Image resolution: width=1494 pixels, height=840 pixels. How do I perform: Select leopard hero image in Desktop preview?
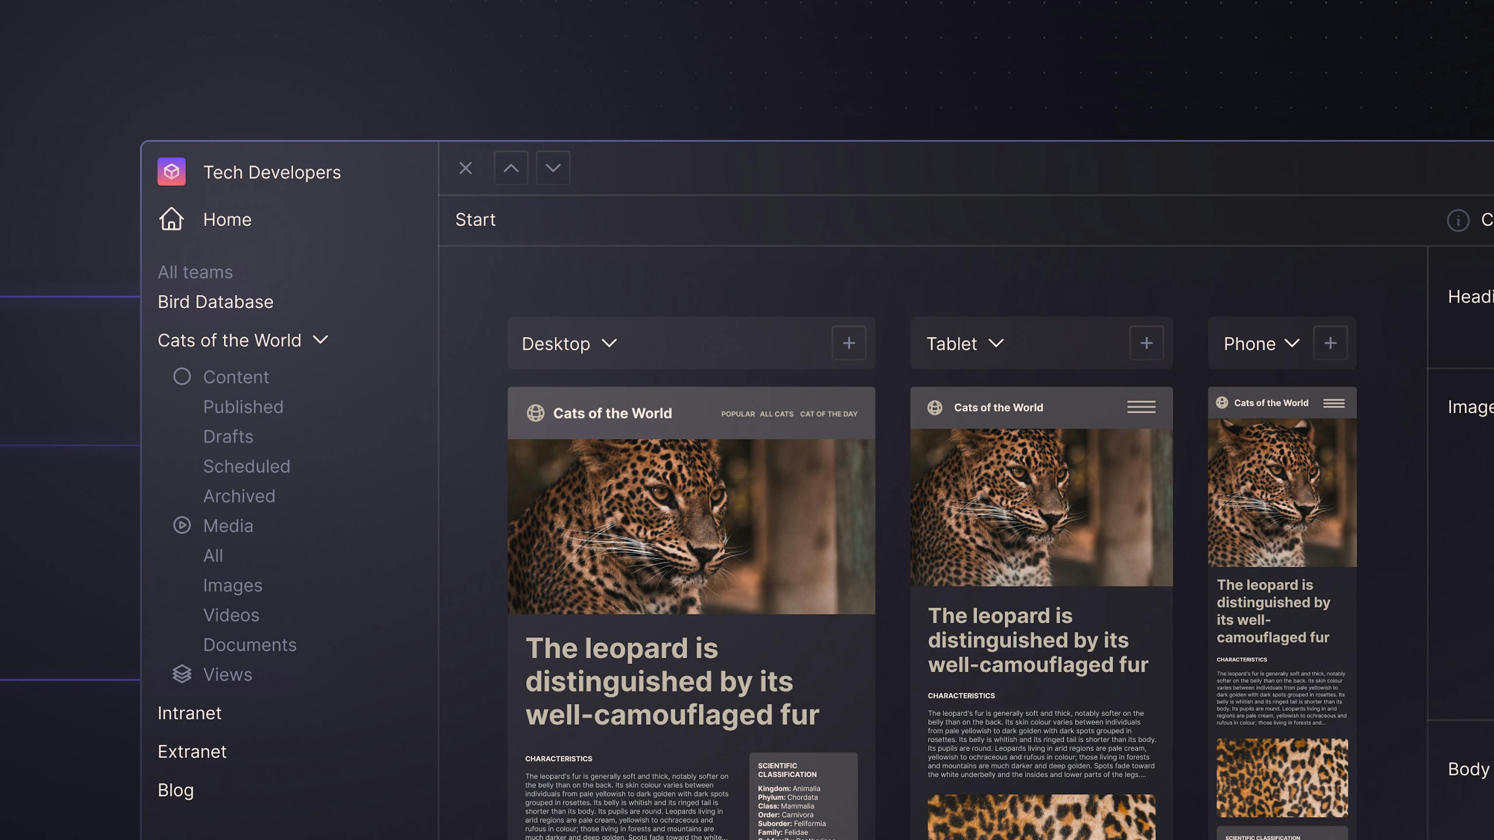pos(692,526)
